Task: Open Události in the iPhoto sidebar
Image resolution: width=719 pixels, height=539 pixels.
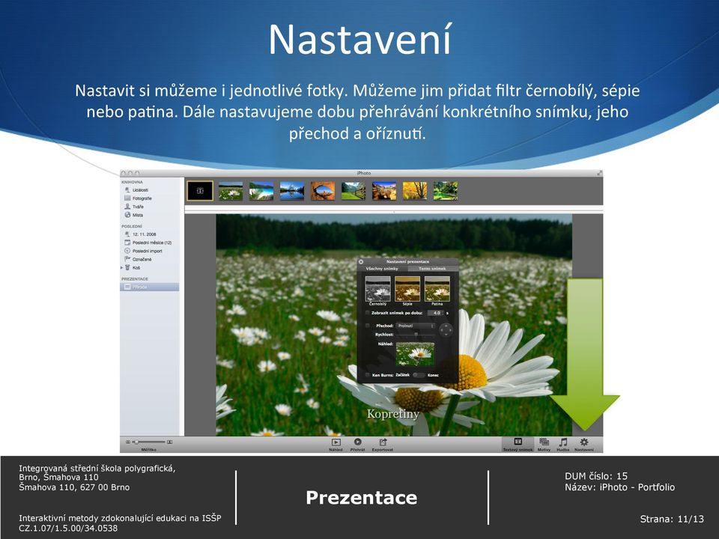Action: [x=136, y=189]
